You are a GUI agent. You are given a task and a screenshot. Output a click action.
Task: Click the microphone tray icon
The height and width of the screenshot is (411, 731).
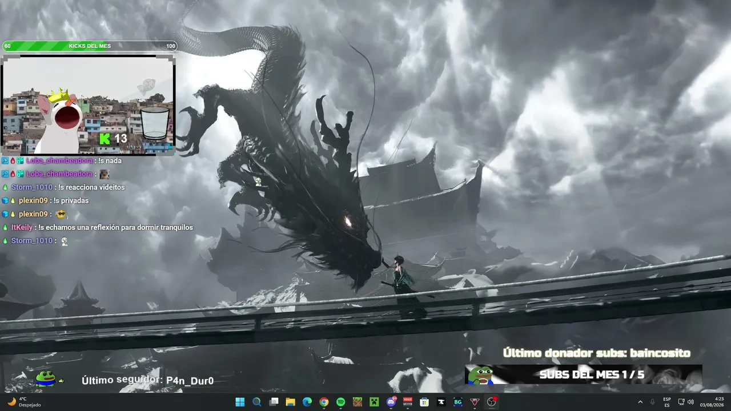tap(652, 402)
